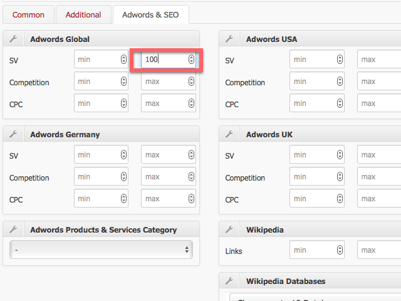Image resolution: width=401 pixels, height=301 pixels.
Task: Use stepper on Adwords Global SV max
Action: coord(191,60)
